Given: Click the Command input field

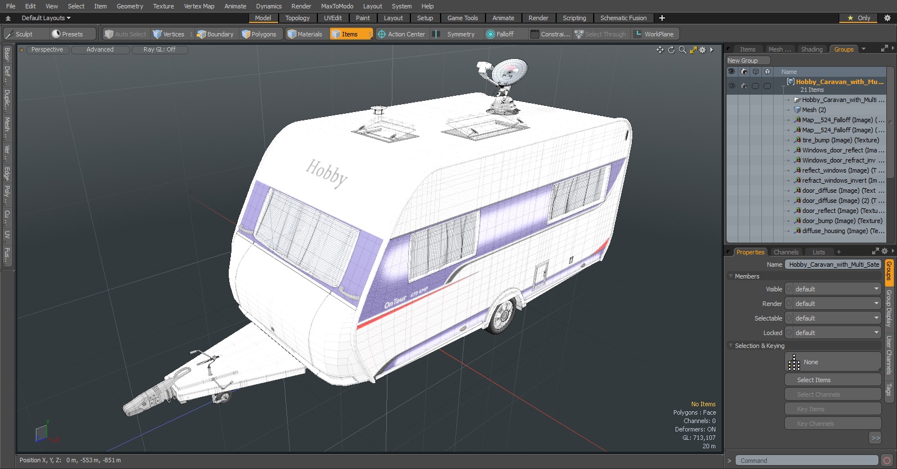Looking at the screenshot, I should click(807, 461).
